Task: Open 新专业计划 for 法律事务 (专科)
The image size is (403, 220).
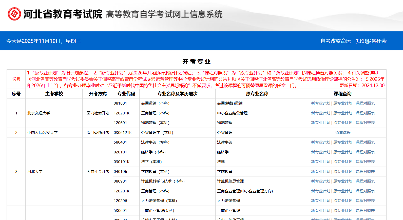Action: point(320,142)
